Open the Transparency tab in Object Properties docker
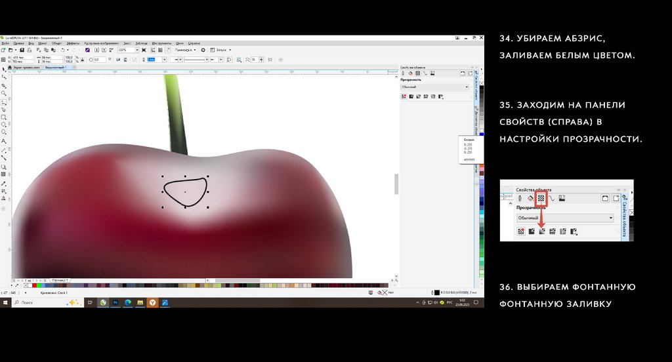 point(417,73)
